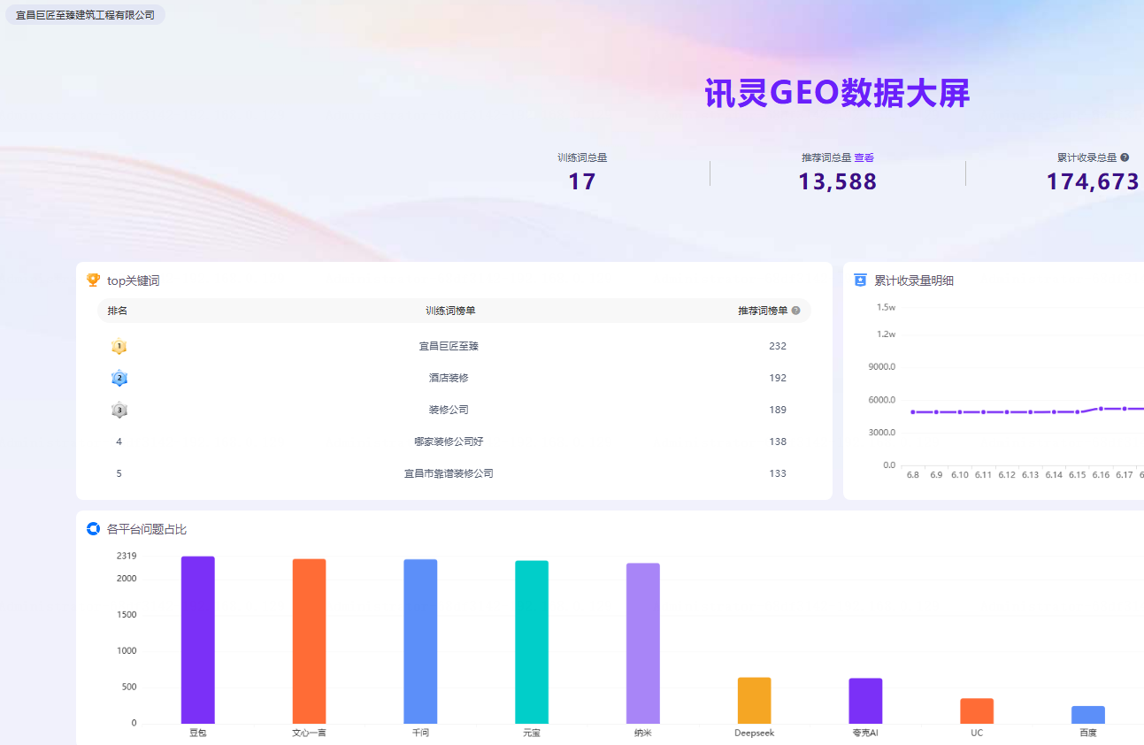Click the help icon next to 推荐词榜单
1144x745 pixels.
pyautogui.click(x=795, y=311)
